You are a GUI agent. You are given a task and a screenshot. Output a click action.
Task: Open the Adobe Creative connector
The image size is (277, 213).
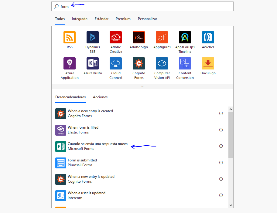[116, 37]
